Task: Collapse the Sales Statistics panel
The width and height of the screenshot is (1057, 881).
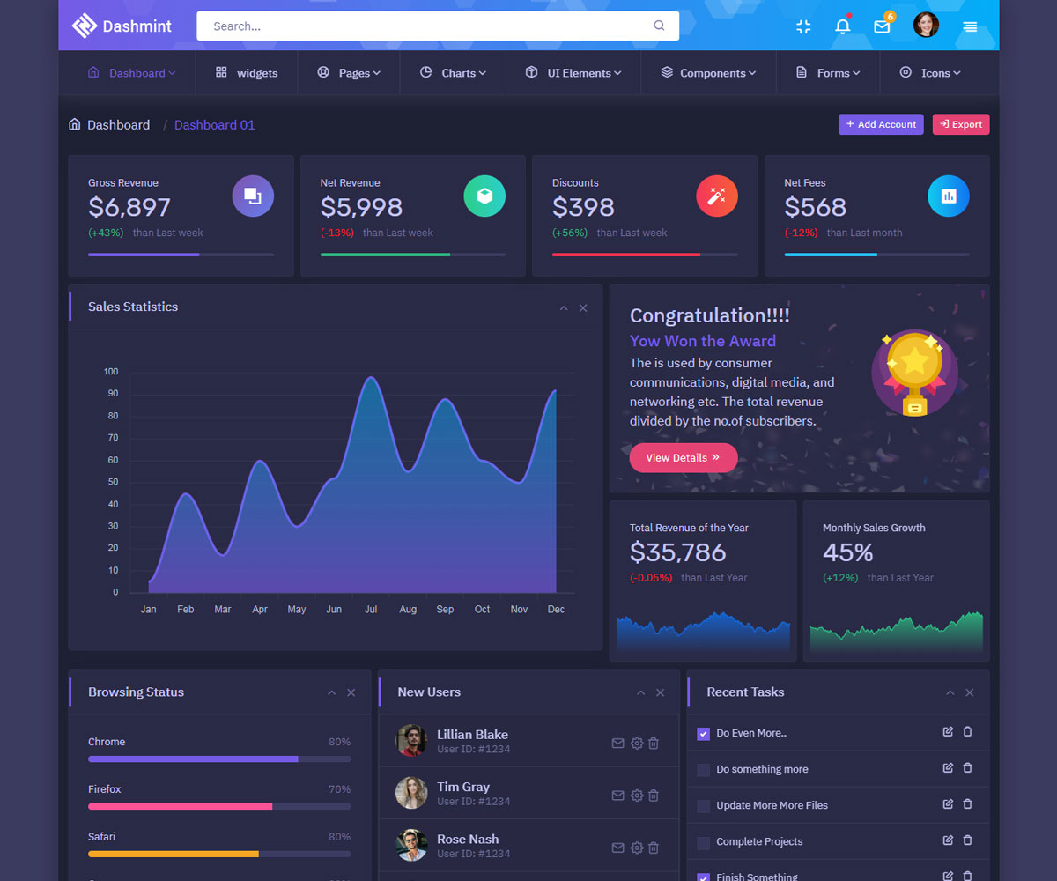Action: point(564,308)
